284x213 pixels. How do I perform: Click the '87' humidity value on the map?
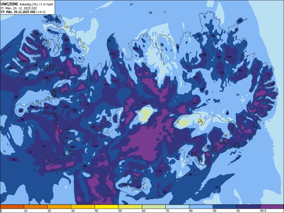[131, 4]
